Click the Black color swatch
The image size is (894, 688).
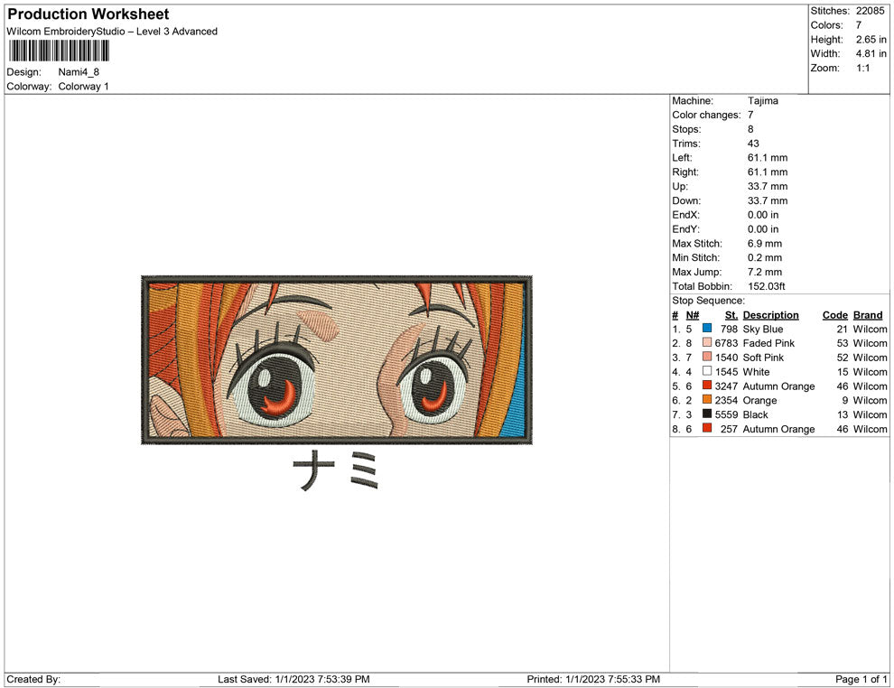(x=707, y=414)
